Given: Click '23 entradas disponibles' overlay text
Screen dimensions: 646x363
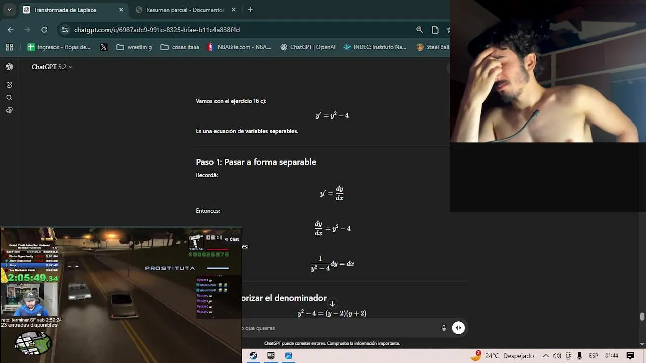Looking at the screenshot, I should point(29,325).
